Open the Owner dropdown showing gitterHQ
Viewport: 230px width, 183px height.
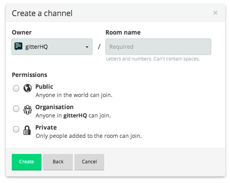[52, 47]
